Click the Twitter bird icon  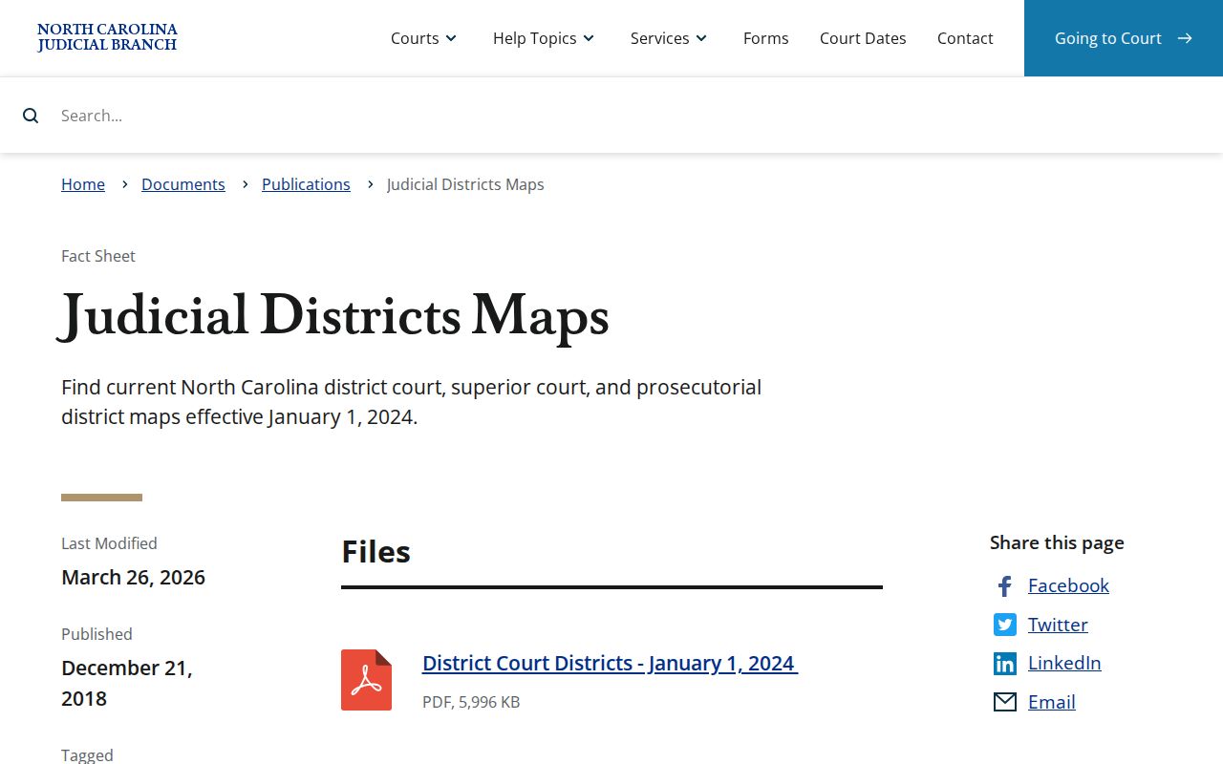click(1004, 625)
